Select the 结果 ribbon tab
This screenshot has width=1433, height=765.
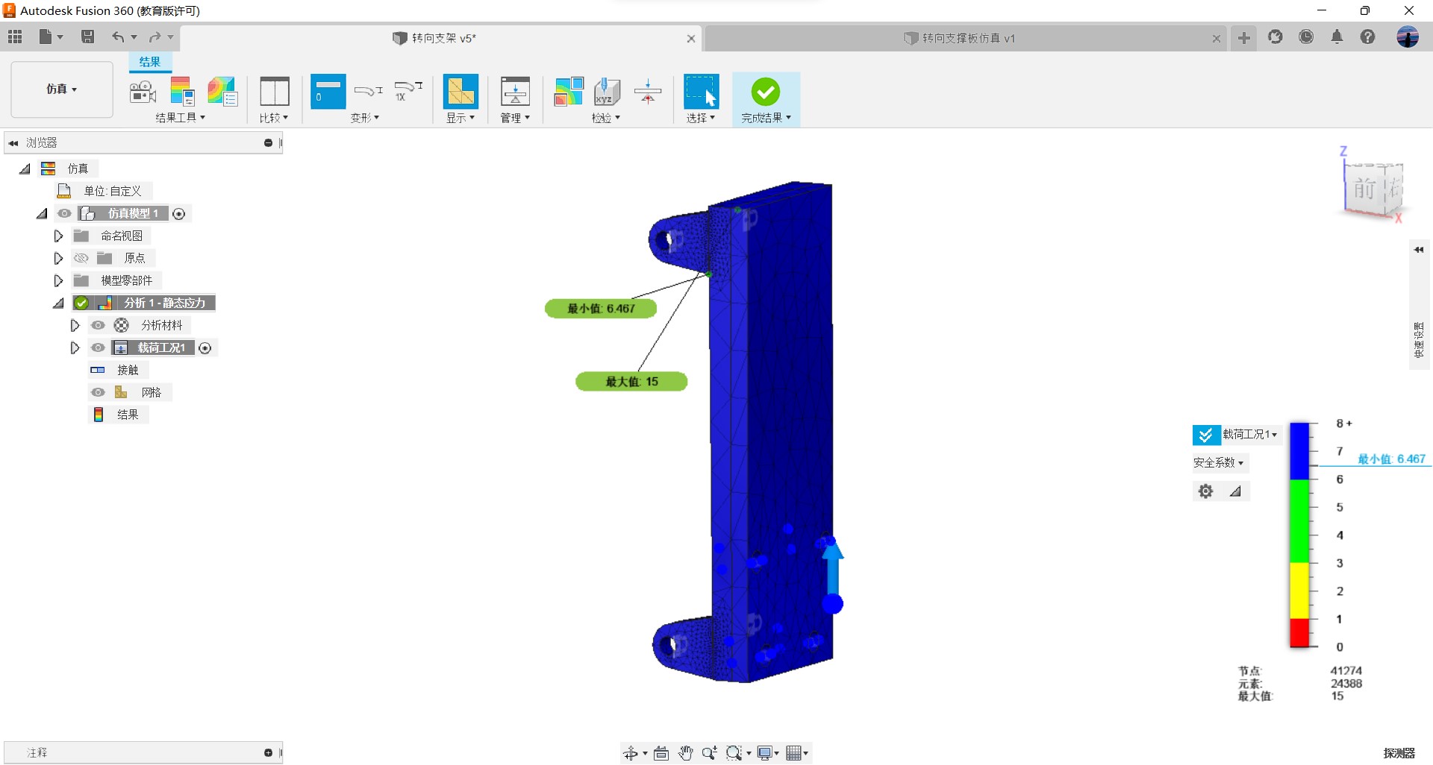coord(150,62)
